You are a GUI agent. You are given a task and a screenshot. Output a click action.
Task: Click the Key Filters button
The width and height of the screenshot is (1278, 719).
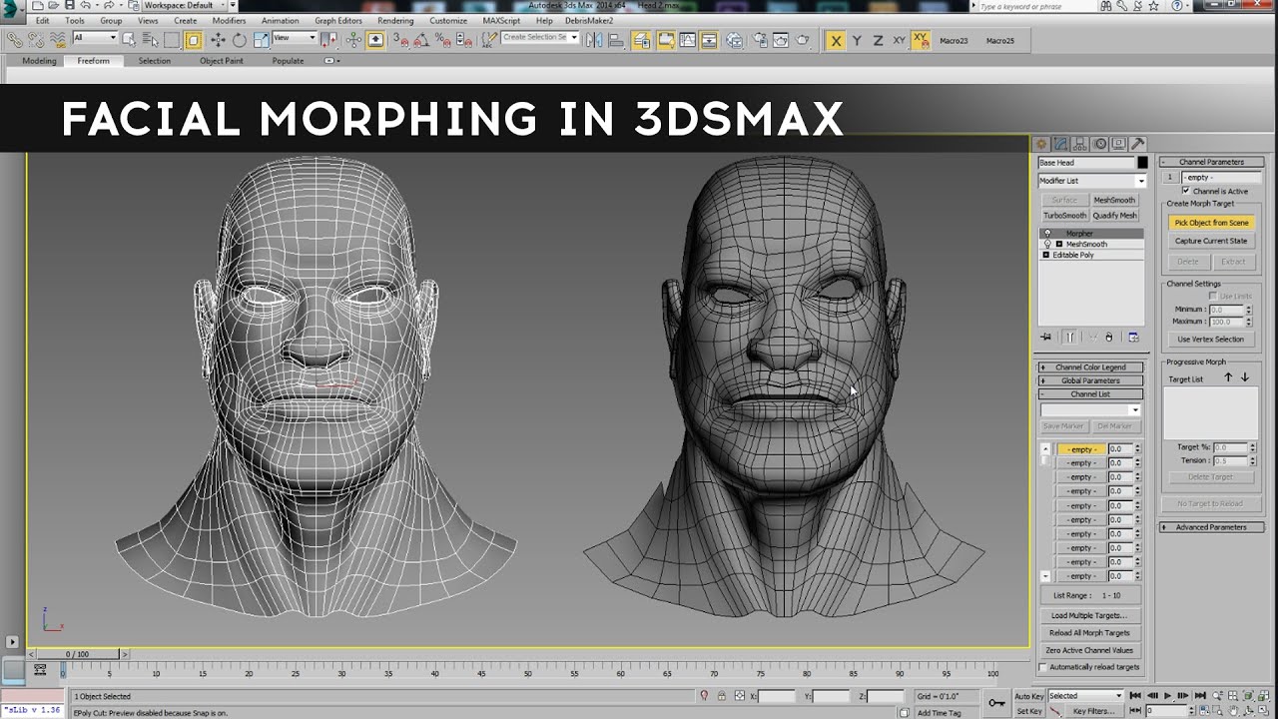click(x=1094, y=711)
